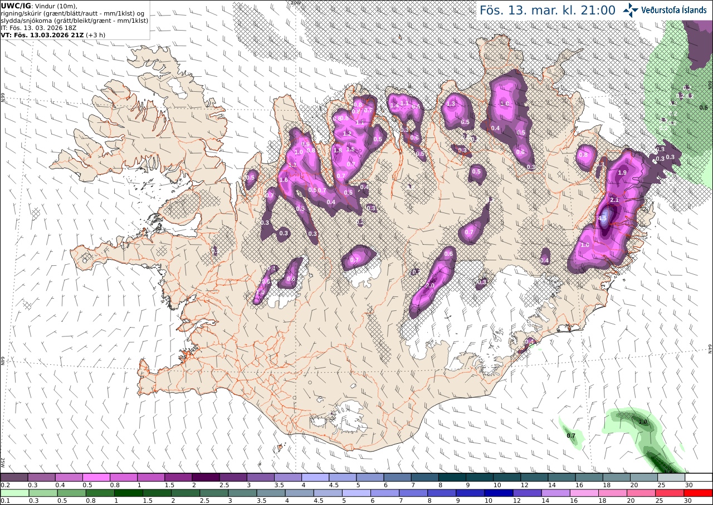Pick the white swatch after 30 in upper legend row
The width and height of the screenshot is (713, 505).
pyautogui.click(x=699, y=477)
